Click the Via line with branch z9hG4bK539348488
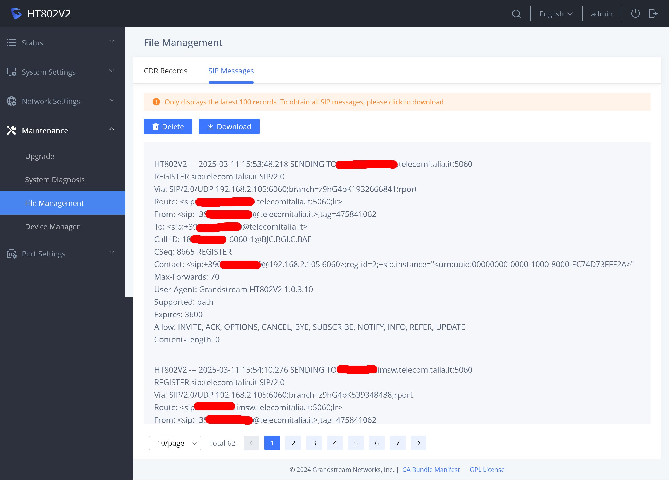 (x=284, y=395)
